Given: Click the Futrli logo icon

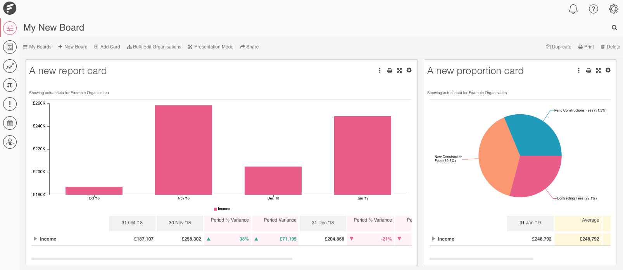Looking at the screenshot, I should pyautogui.click(x=10, y=8).
